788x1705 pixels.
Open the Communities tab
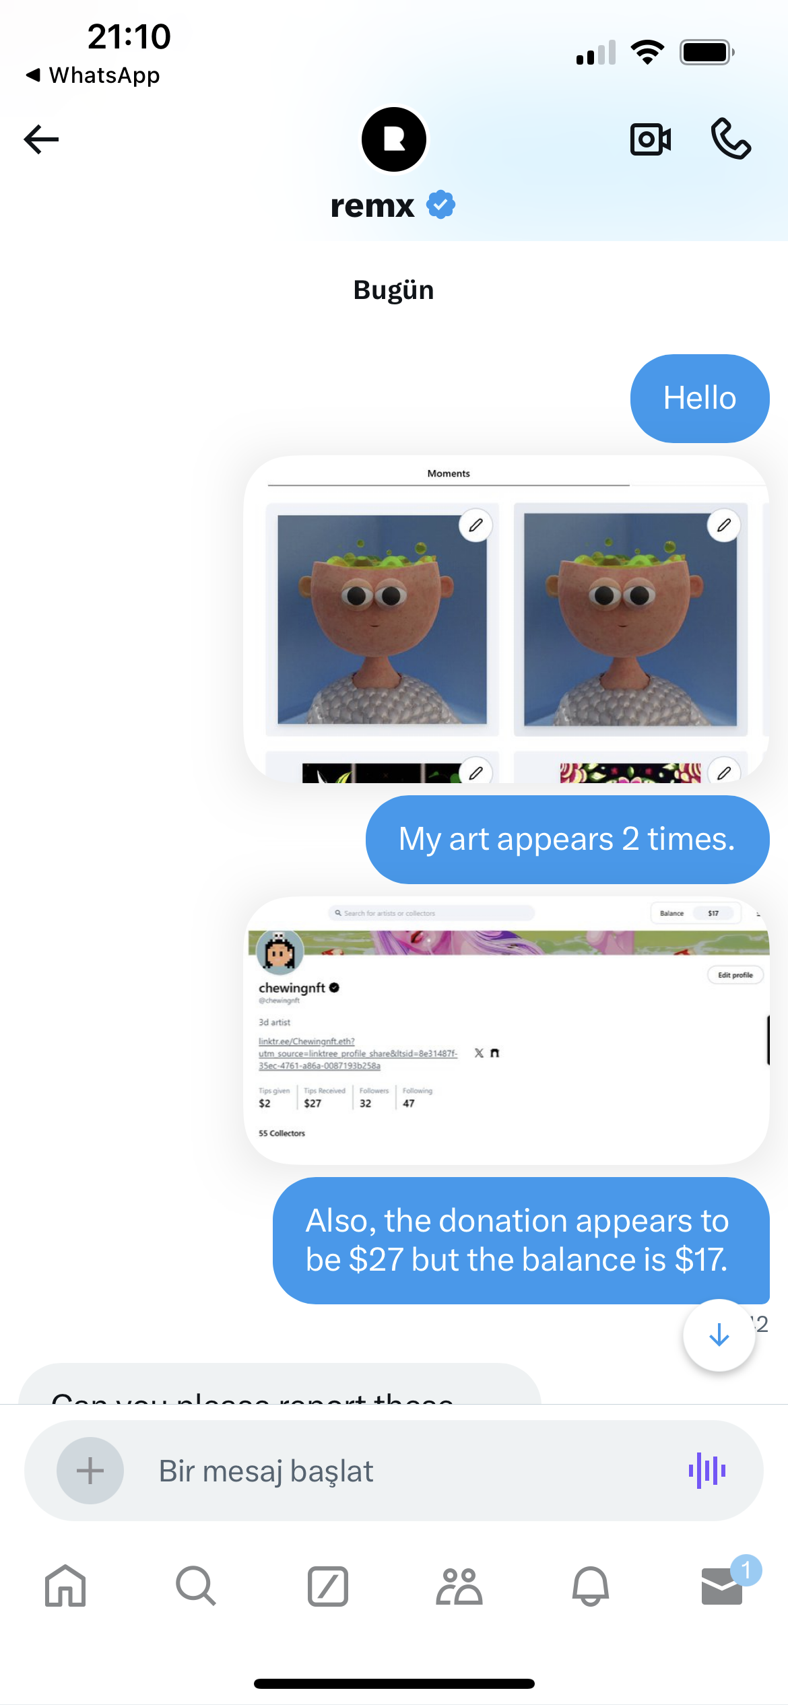pyautogui.click(x=459, y=1586)
